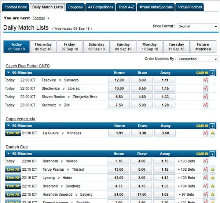The image size is (220, 203).
Task: Click Live At badge for Horsholm Usserod match
Action: tap(13, 195)
